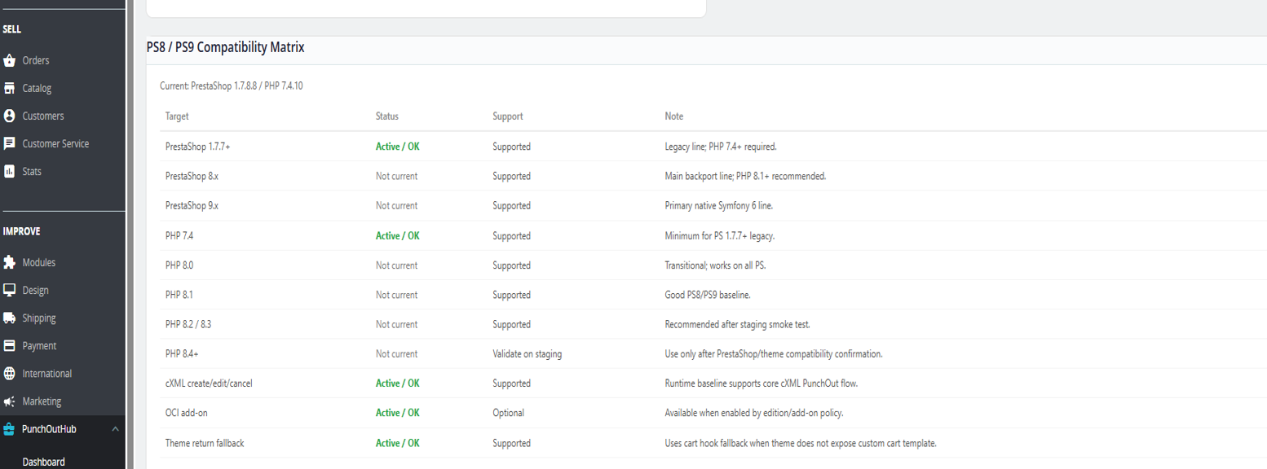Screen dimensions: 1267x469
Task: Select the Theme return fallback target cell
Action: click(x=205, y=443)
